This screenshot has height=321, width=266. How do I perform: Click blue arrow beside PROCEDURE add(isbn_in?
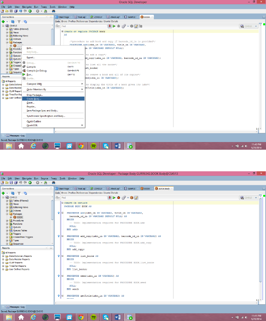(58, 213)
